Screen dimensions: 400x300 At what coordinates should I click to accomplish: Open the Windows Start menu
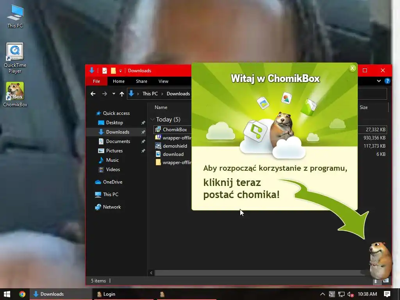[7, 294]
